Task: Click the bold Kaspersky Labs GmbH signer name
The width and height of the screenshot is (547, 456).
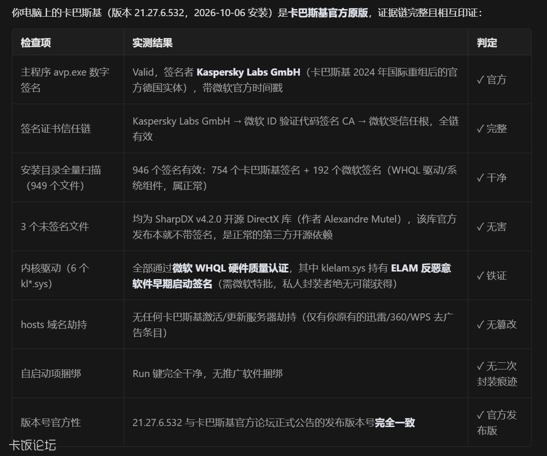Action: tap(249, 72)
